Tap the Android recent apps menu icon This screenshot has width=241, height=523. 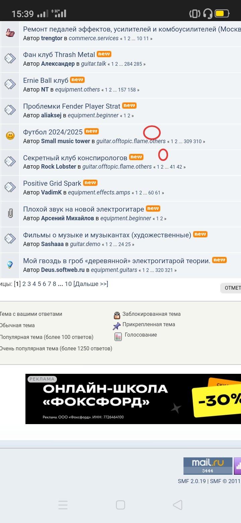[x=63, y=505]
